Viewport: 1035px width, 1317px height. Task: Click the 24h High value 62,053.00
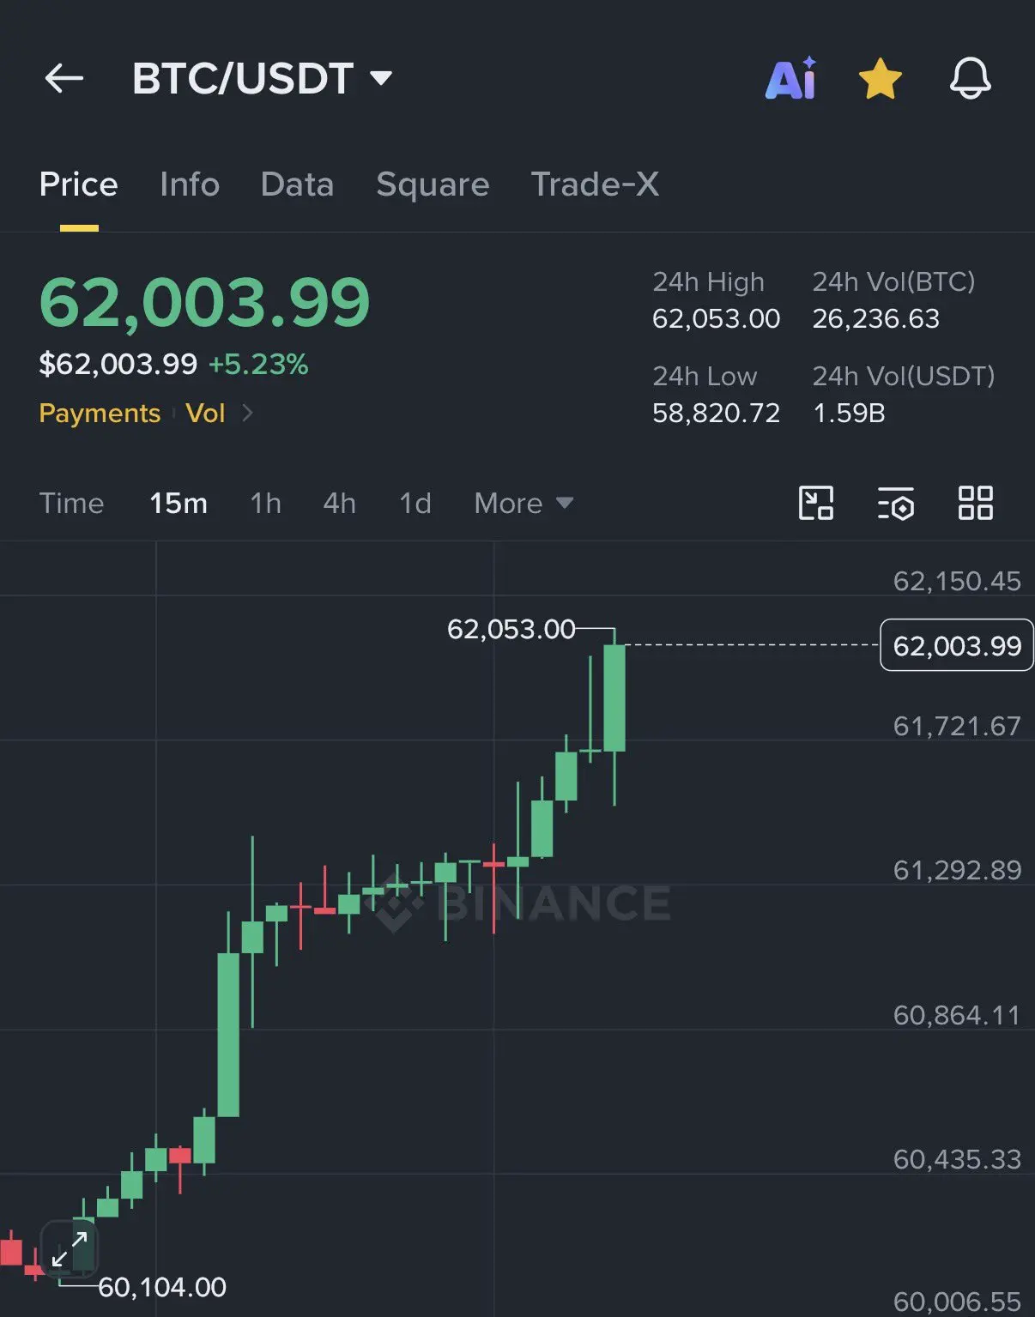716,319
